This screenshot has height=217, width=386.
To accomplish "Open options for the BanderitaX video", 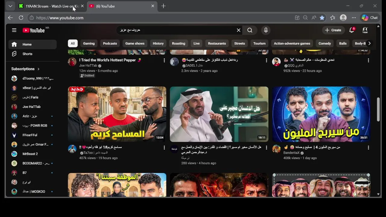I will [x=368, y=148].
